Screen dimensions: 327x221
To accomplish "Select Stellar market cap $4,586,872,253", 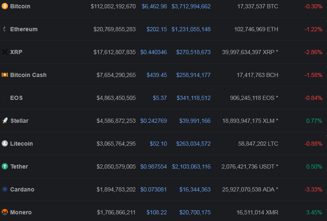I will (116, 121).
